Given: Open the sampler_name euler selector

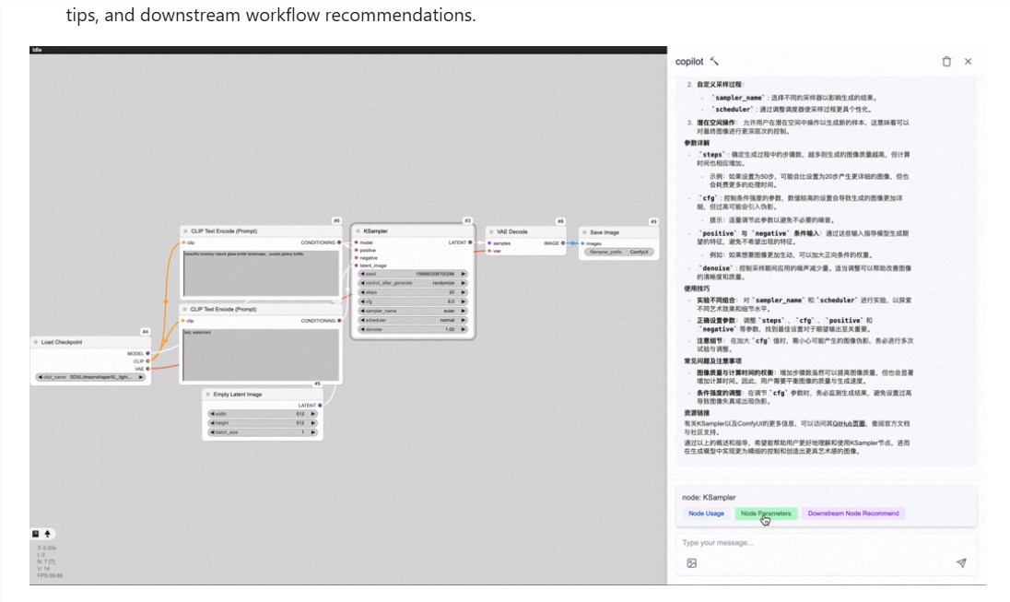Looking at the screenshot, I should 413,311.
